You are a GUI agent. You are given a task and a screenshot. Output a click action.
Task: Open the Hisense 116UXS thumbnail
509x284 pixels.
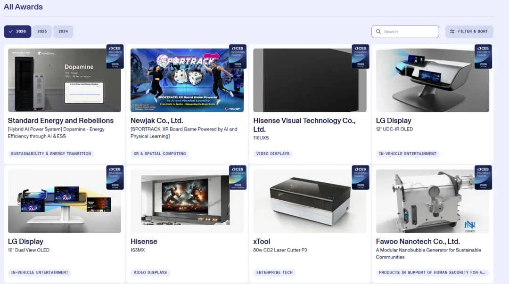pyautogui.click(x=310, y=80)
